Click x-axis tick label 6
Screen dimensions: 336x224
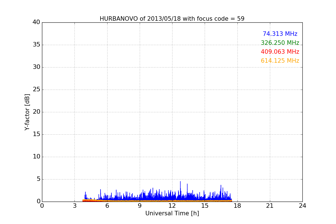(x=107, y=206)
